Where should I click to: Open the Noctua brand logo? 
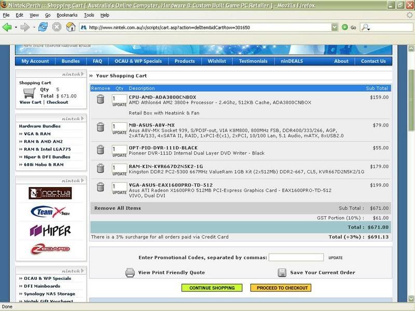50,193
